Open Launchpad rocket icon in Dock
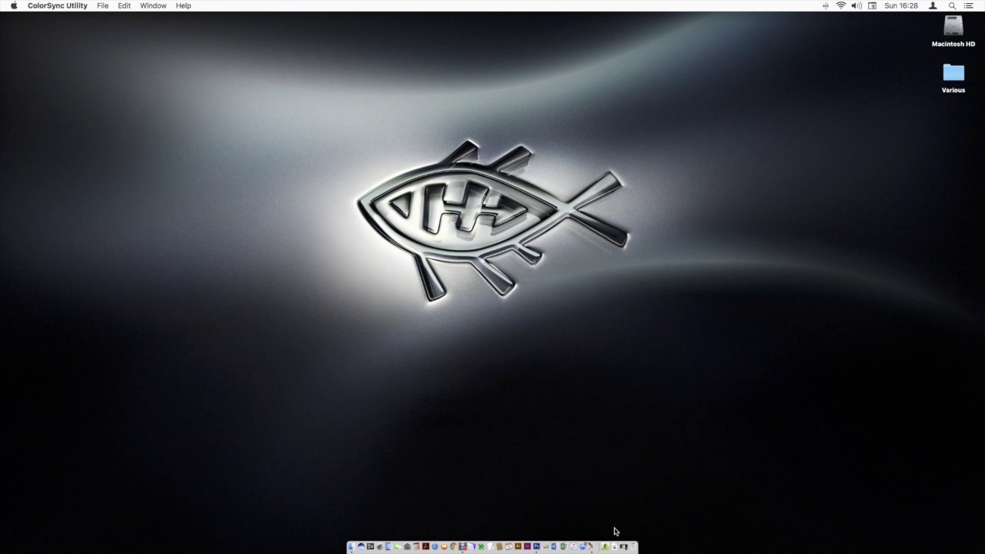This screenshot has width=985, height=554. 379,546
